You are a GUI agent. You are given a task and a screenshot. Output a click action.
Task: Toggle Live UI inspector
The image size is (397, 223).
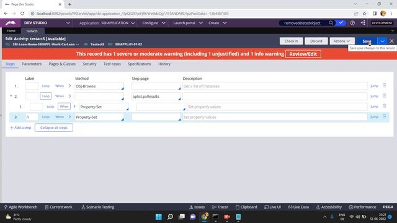tap(273, 207)
